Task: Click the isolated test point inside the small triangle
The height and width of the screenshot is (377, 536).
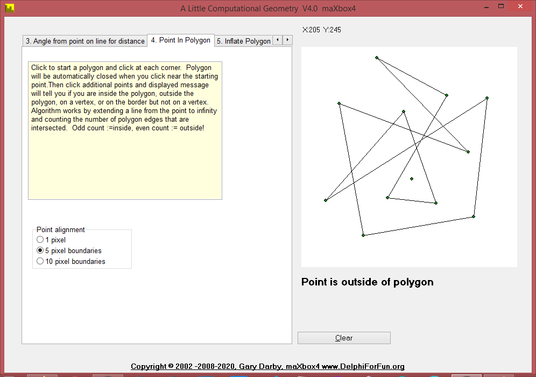Action: (x=412, y=179)
